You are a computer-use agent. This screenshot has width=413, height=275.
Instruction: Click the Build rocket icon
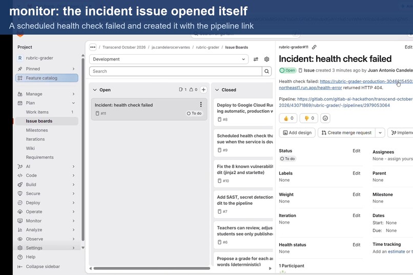pyautogui.click(x=20, y=184)
